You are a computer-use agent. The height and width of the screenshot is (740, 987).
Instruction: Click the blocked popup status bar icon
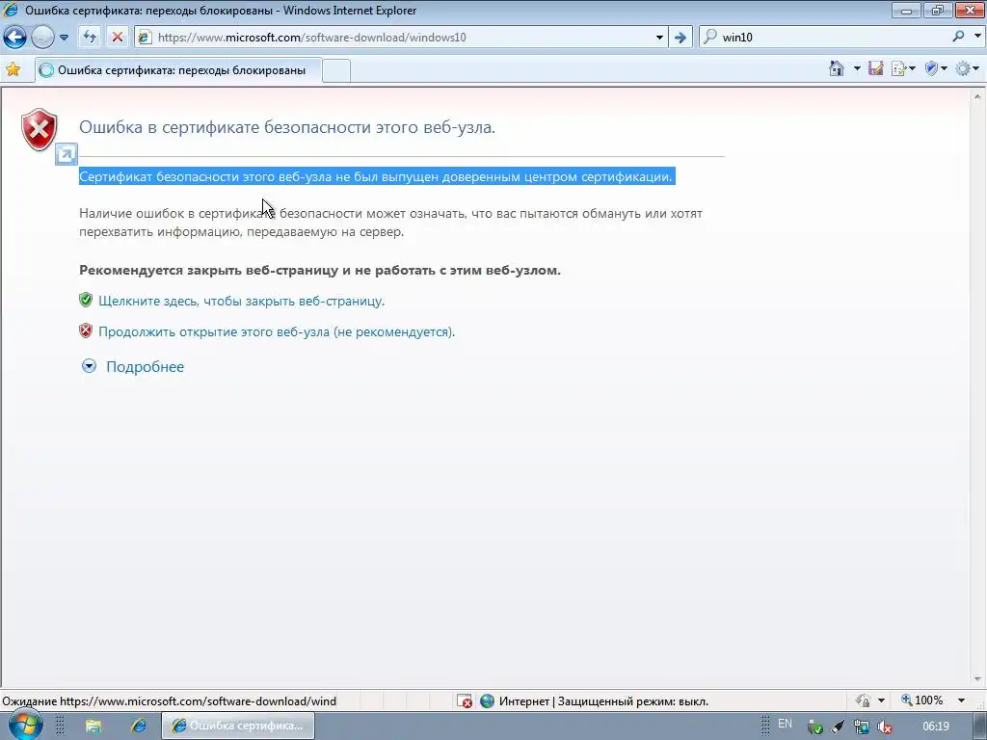465,701
